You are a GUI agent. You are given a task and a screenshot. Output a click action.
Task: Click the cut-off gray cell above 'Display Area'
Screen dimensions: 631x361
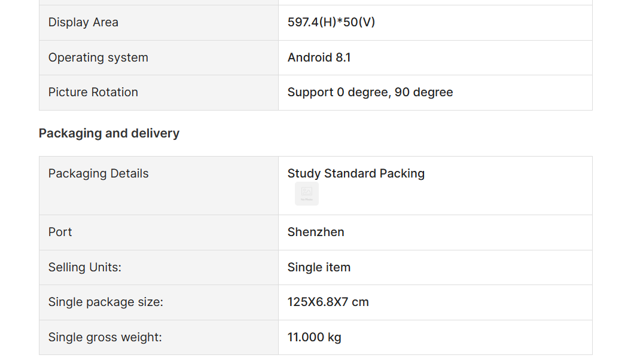[x=158, y=2]
